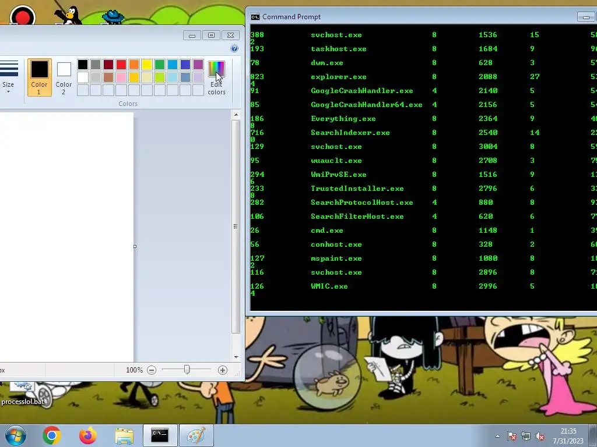
Task: Activate Color 2 in Paint
Action: pyautogui.click(x=64, y=77)
